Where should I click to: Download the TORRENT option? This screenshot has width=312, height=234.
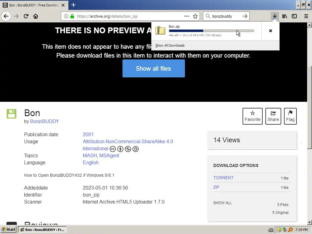[223, 178]
